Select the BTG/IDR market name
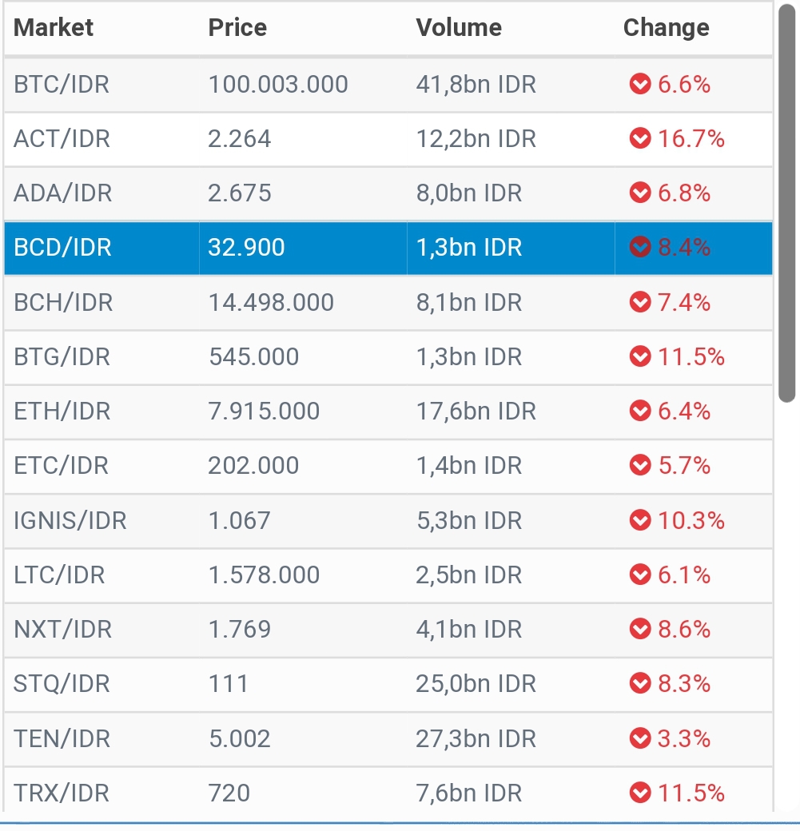 (62, 356)
